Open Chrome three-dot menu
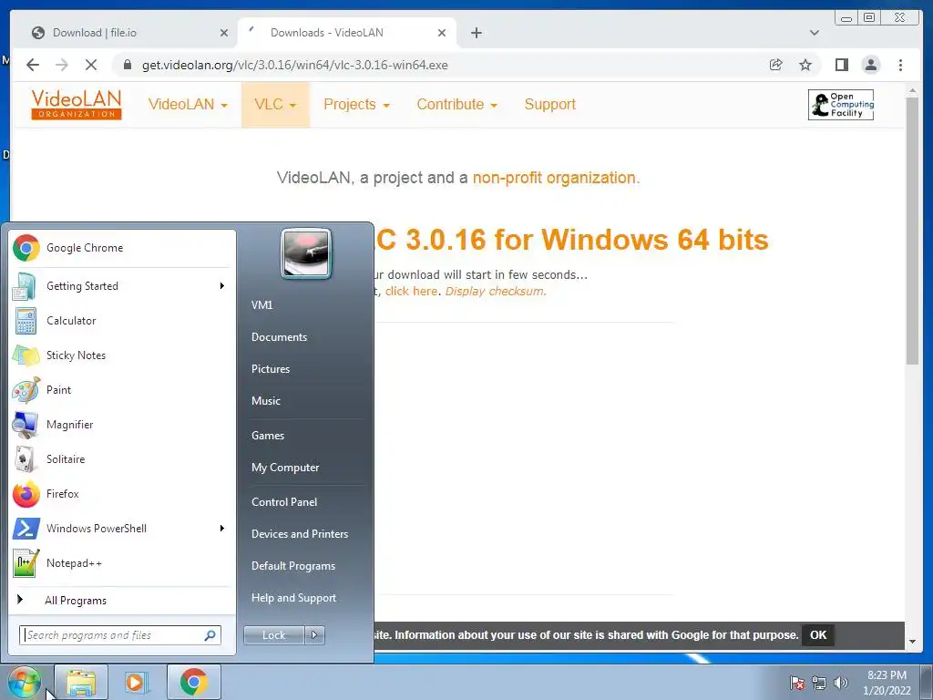933x700 pixels. pos(900,65)
